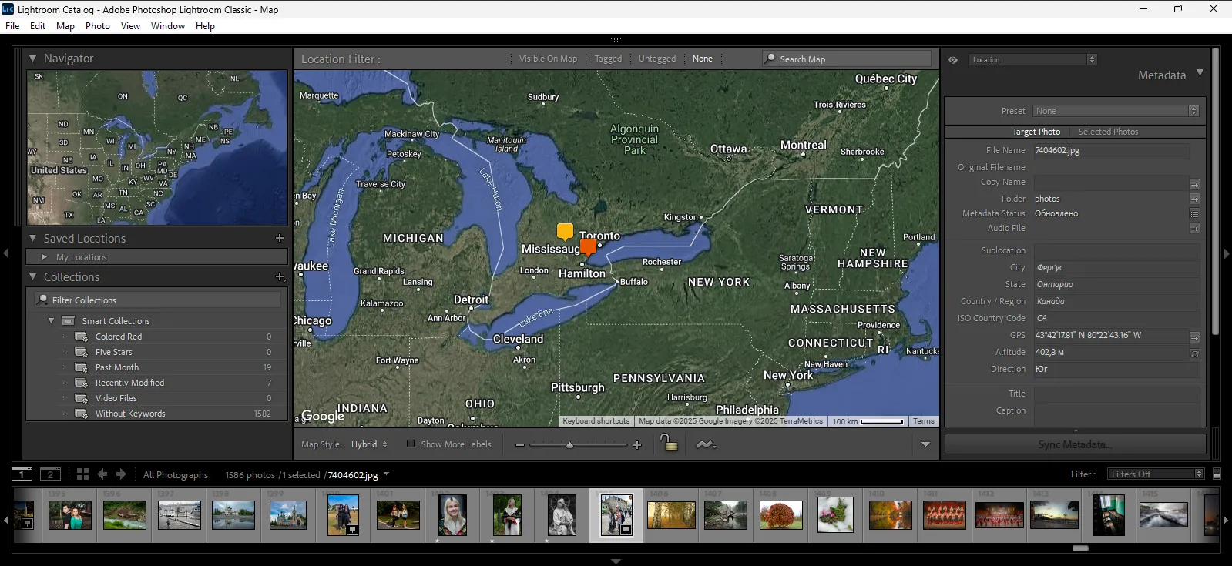This screenshot has height=566, width=1232.
Task: Click the Search Map input field
Action: click(x=847, y=59)
